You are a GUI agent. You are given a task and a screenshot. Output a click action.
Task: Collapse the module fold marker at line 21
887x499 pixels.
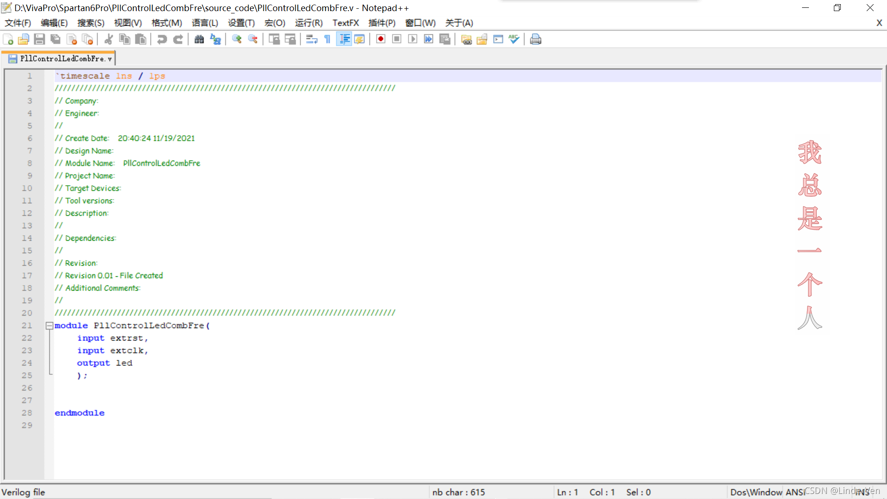tap(49, 326)
